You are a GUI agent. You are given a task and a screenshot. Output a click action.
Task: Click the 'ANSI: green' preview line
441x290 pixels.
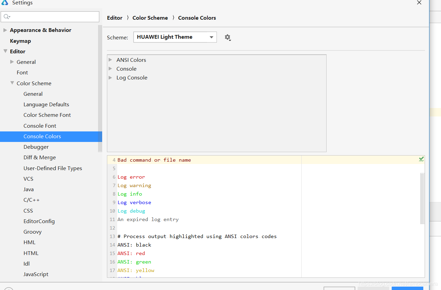click(134, 262)
